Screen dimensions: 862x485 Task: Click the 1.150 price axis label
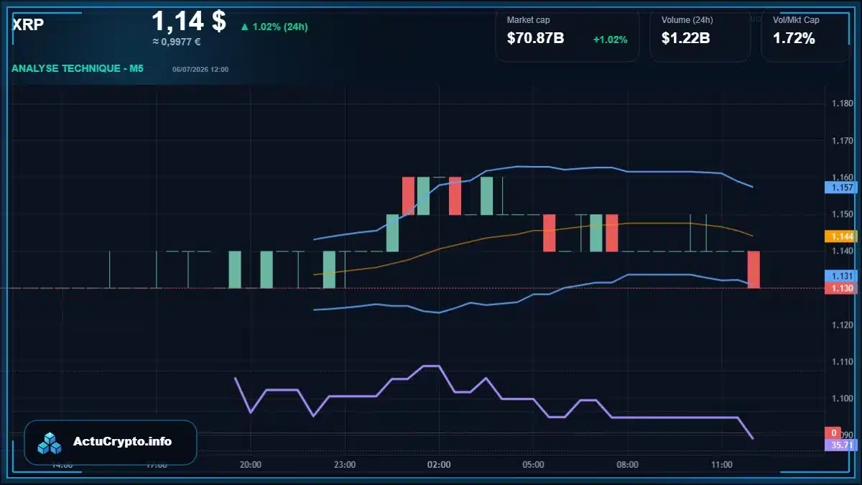tap(841, 214)
